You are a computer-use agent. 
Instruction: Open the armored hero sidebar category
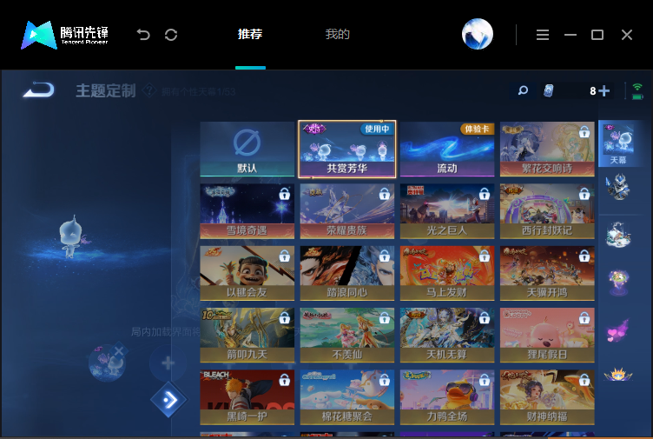(x=618, y=188)
